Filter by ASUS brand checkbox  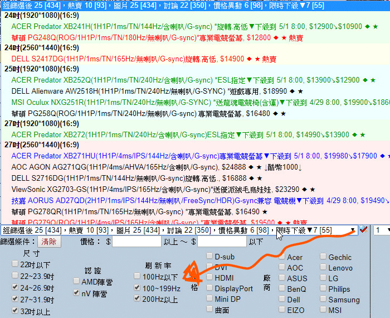point(282,277)
